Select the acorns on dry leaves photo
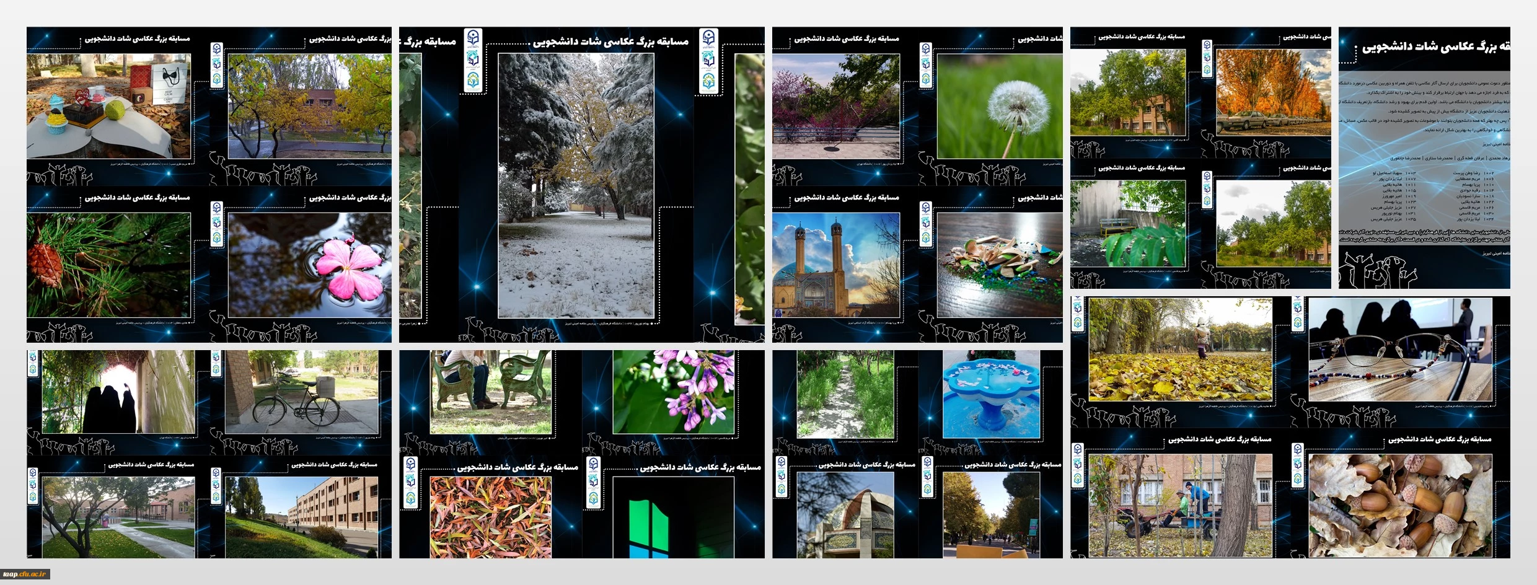This screenshot has width=1537, height=585. pos(1400,505)
